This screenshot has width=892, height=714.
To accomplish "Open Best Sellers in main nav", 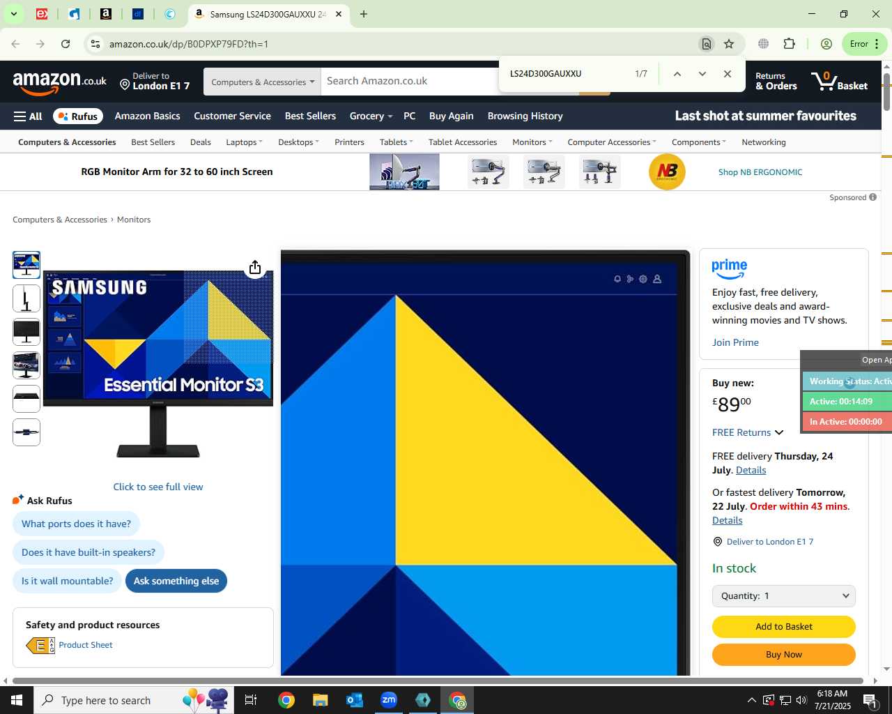I will tap(310, 116).
